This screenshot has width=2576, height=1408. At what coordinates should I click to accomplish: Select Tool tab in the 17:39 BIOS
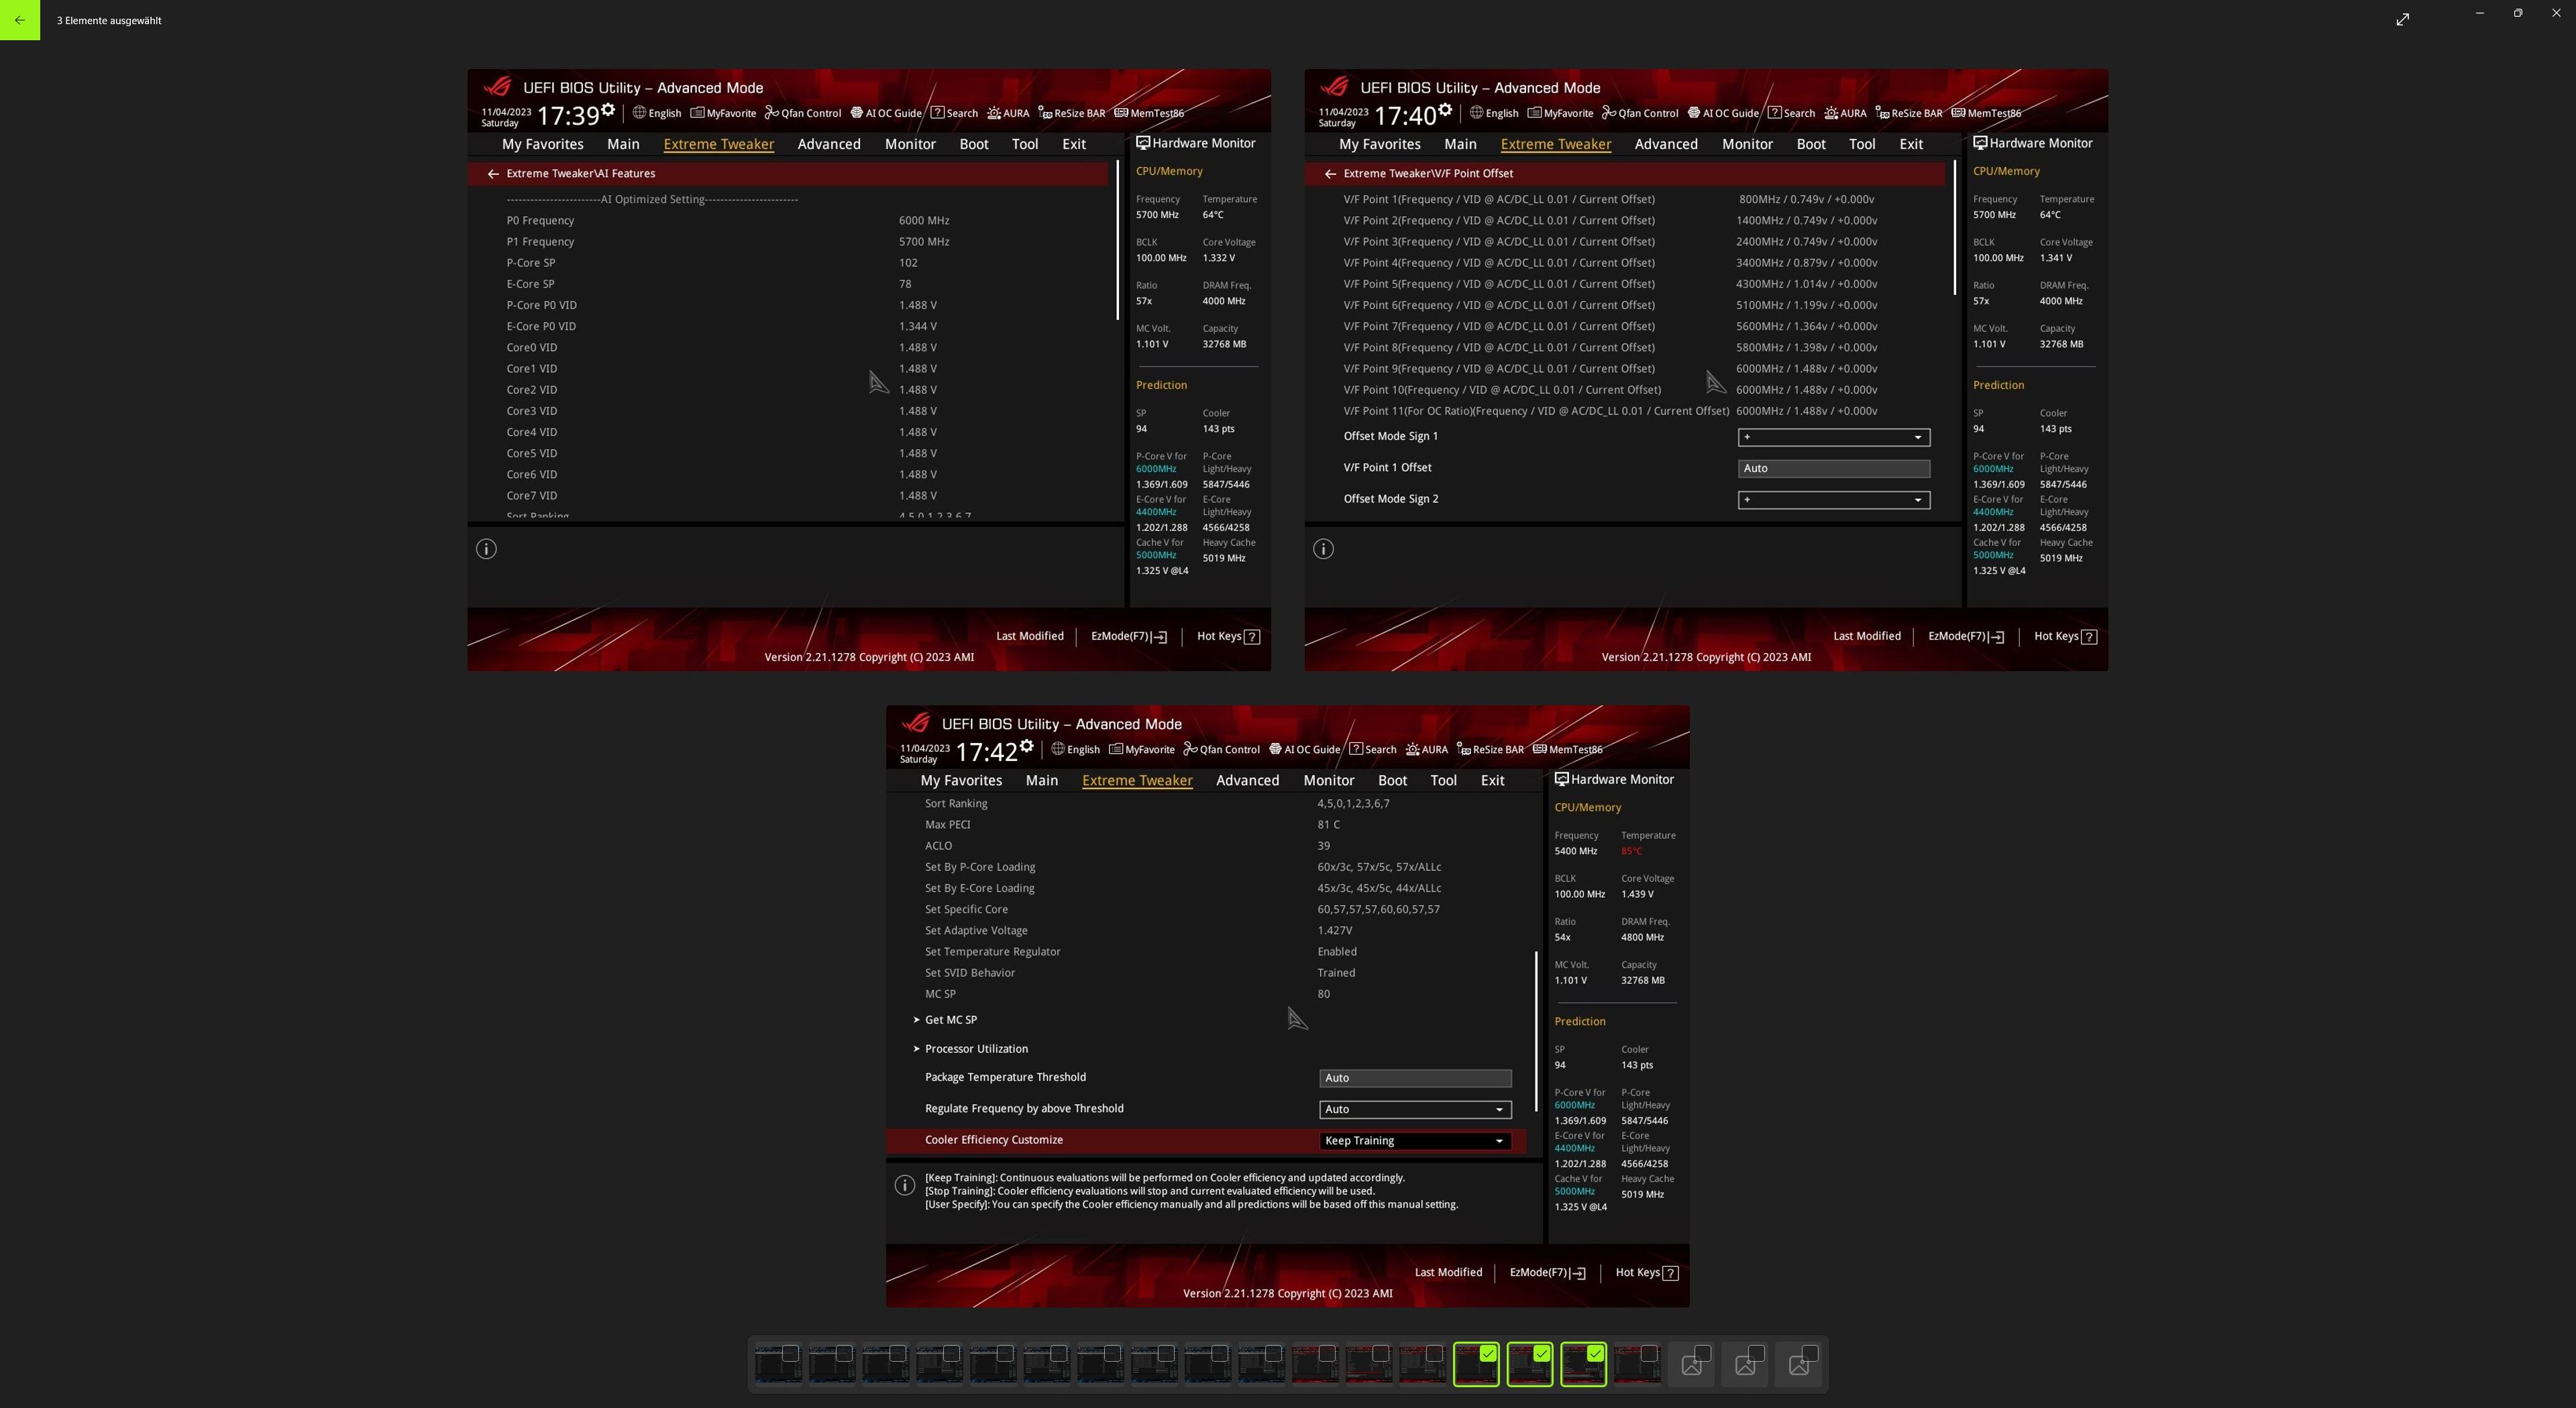1025,144
